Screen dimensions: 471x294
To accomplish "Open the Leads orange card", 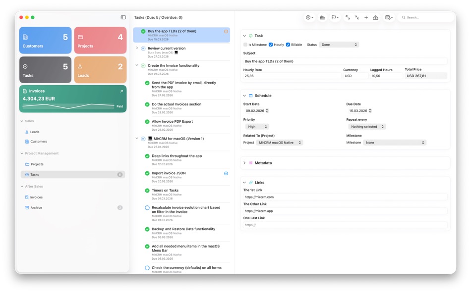I will (100, 70).
